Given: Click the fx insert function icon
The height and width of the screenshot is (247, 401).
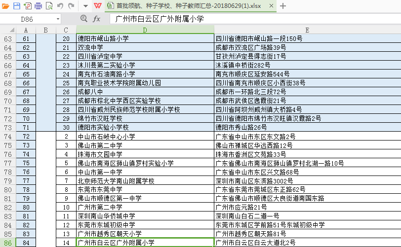Looking at the screenshot, I should 97,19.
